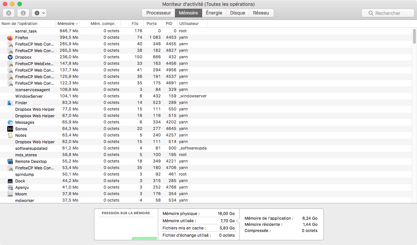Click the Notes app icon
Screen dimensions: 417x245
(x=10, y=135)
